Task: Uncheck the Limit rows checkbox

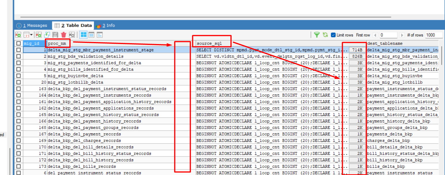Action: (333, 35)
